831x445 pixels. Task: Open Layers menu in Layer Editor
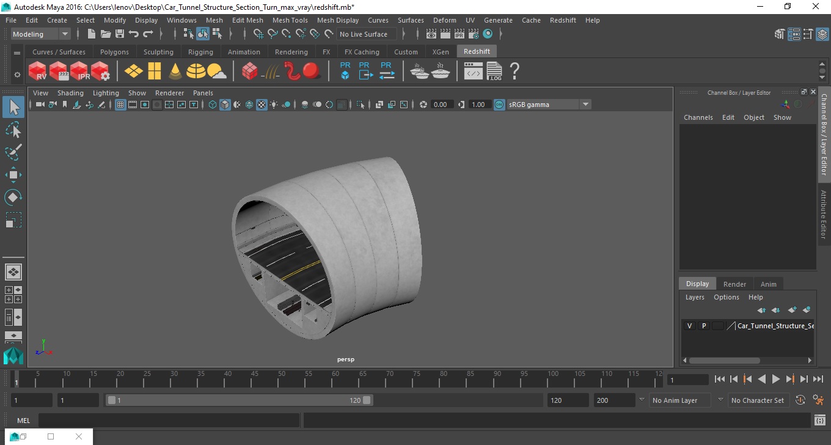point(695,297)
